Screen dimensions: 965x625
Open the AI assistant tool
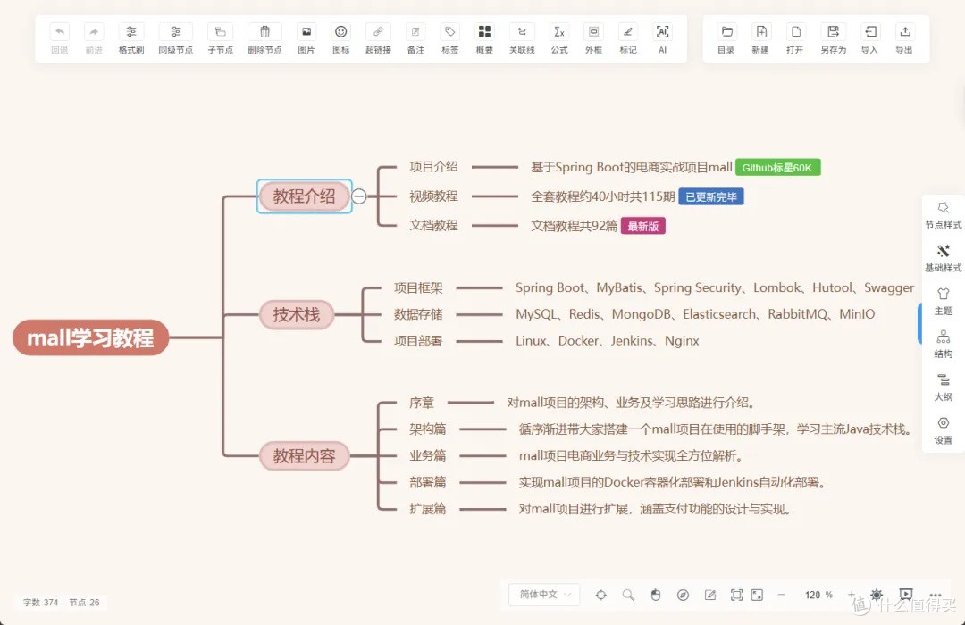tap(662, 32)
